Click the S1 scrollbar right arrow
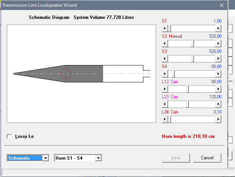 (x=218, y=28)
